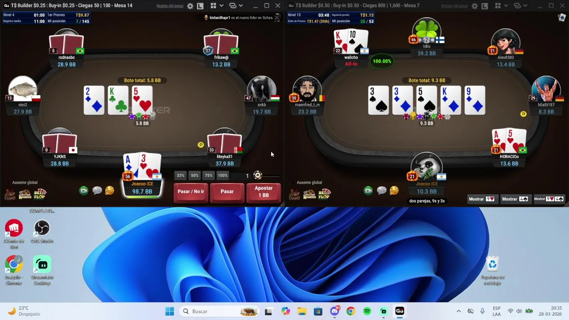Click mannfred_t_m avatar on Mesa 7

coord(308,89)
